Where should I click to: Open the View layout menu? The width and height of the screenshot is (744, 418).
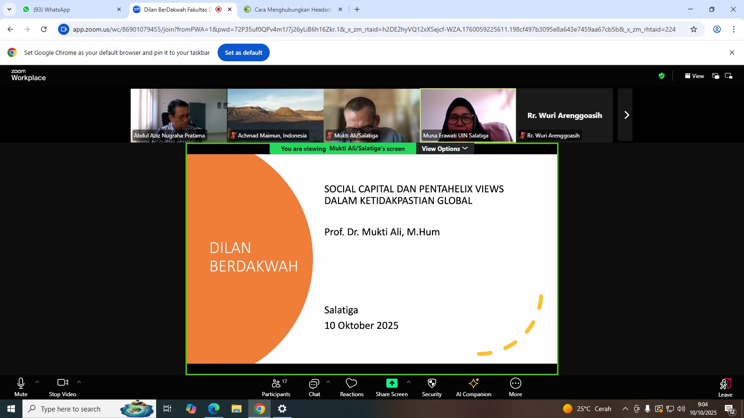[694, 76]
